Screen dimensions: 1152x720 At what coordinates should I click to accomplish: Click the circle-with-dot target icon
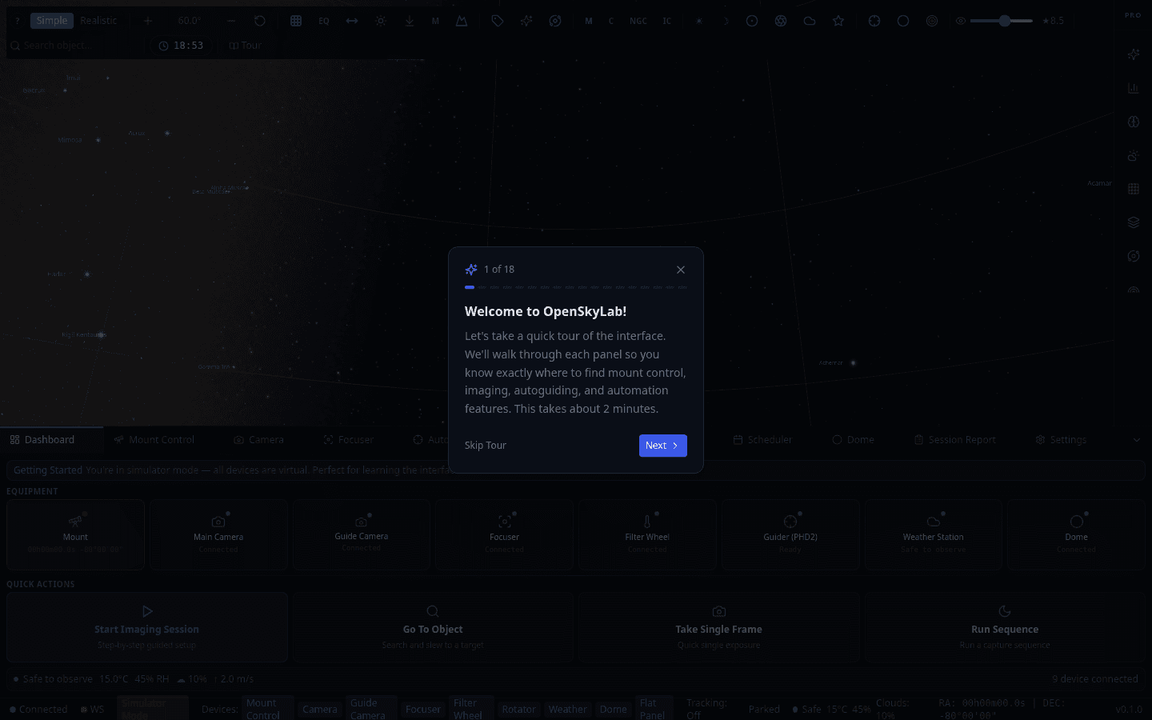pos(752,21)
